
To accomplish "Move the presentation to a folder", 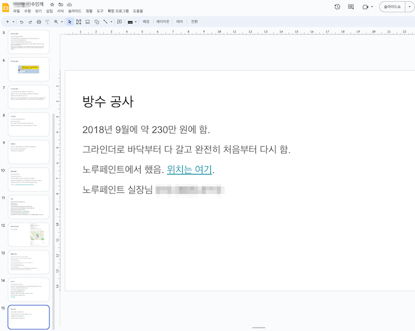I will (61, 5).
